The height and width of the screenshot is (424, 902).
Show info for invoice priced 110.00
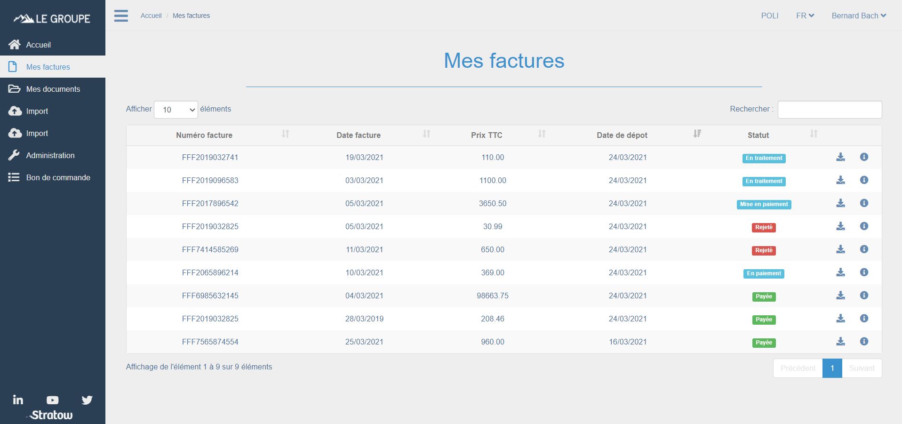pos(864,157)
